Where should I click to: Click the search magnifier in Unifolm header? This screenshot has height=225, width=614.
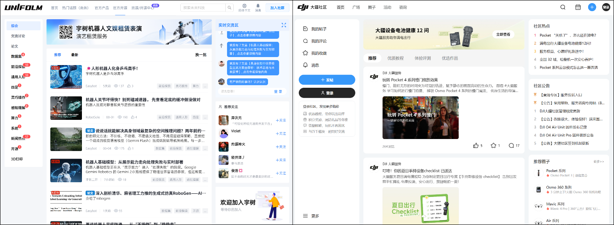coord(229,8)
